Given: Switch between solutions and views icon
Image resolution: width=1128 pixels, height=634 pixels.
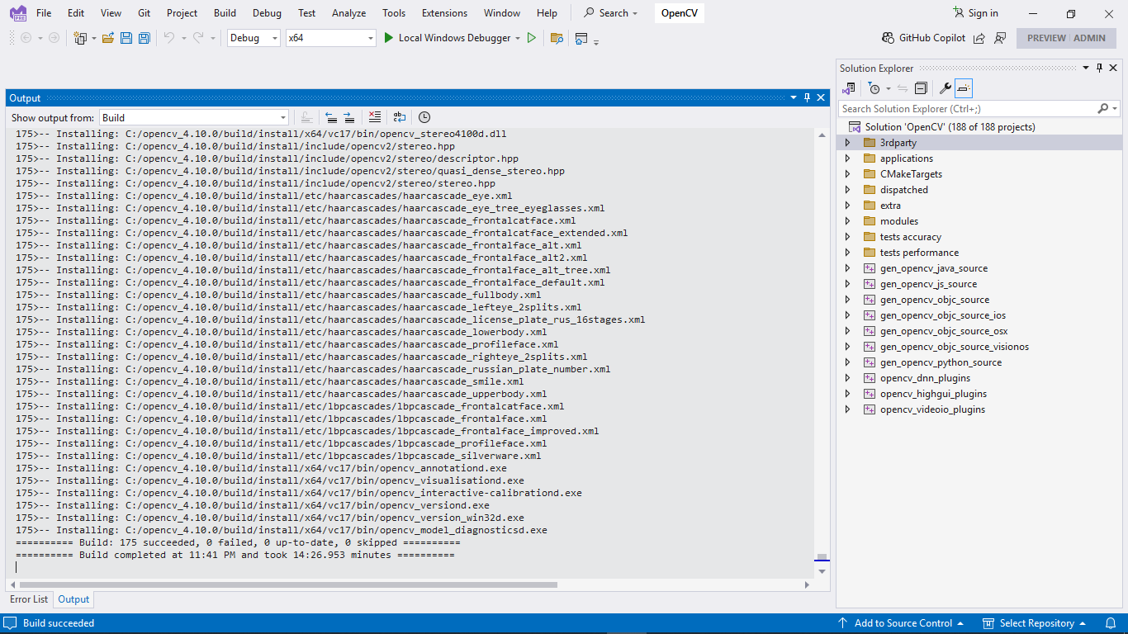Looking at the screenshot, I should [849, 88].
